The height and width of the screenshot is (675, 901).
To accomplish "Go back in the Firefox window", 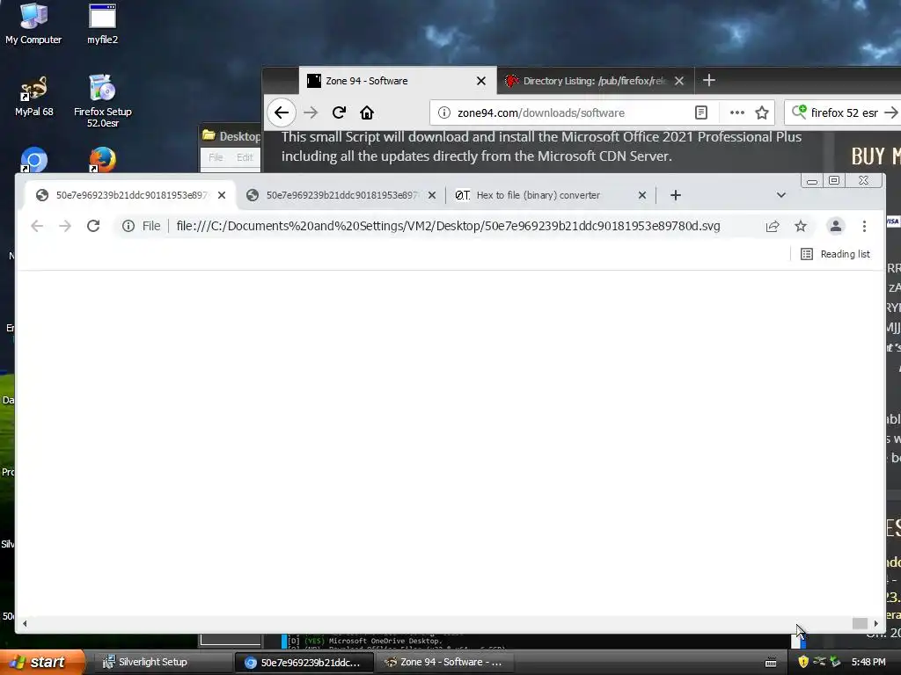I will pyautogui.click(x=282, y=112).
